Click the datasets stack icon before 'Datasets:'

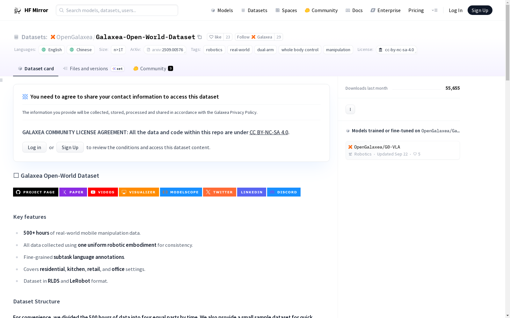point(16,37)
